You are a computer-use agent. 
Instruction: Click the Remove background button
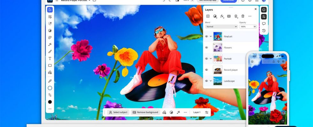click(145, 112)
